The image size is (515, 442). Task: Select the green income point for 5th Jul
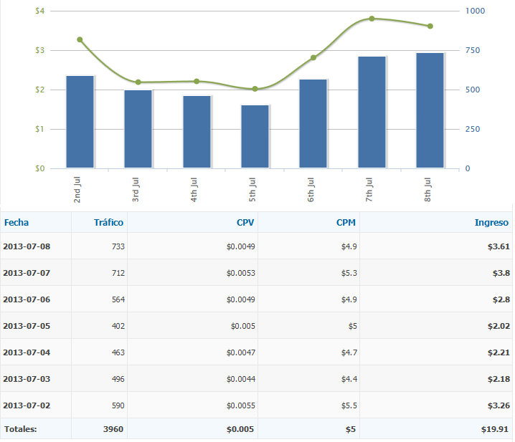[255, 89]
